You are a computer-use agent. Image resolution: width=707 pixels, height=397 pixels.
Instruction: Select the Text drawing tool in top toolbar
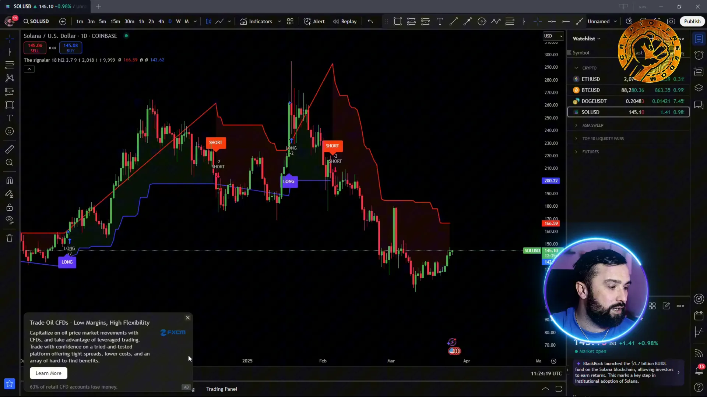point(440,21)
